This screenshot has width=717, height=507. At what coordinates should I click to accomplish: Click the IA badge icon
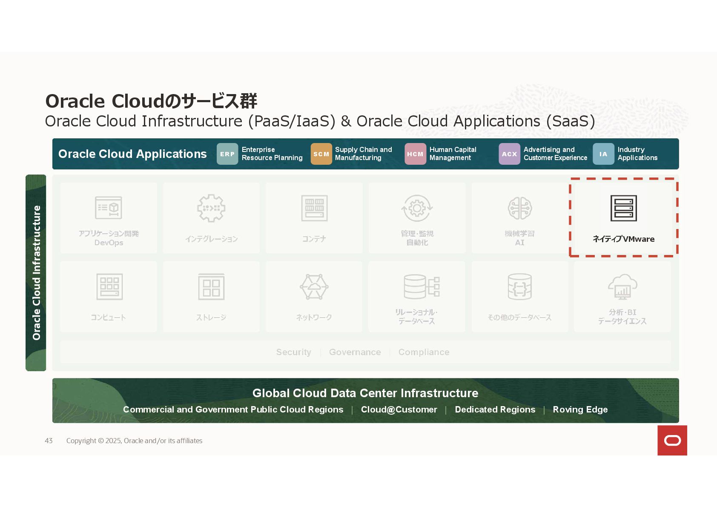[604, 154]
